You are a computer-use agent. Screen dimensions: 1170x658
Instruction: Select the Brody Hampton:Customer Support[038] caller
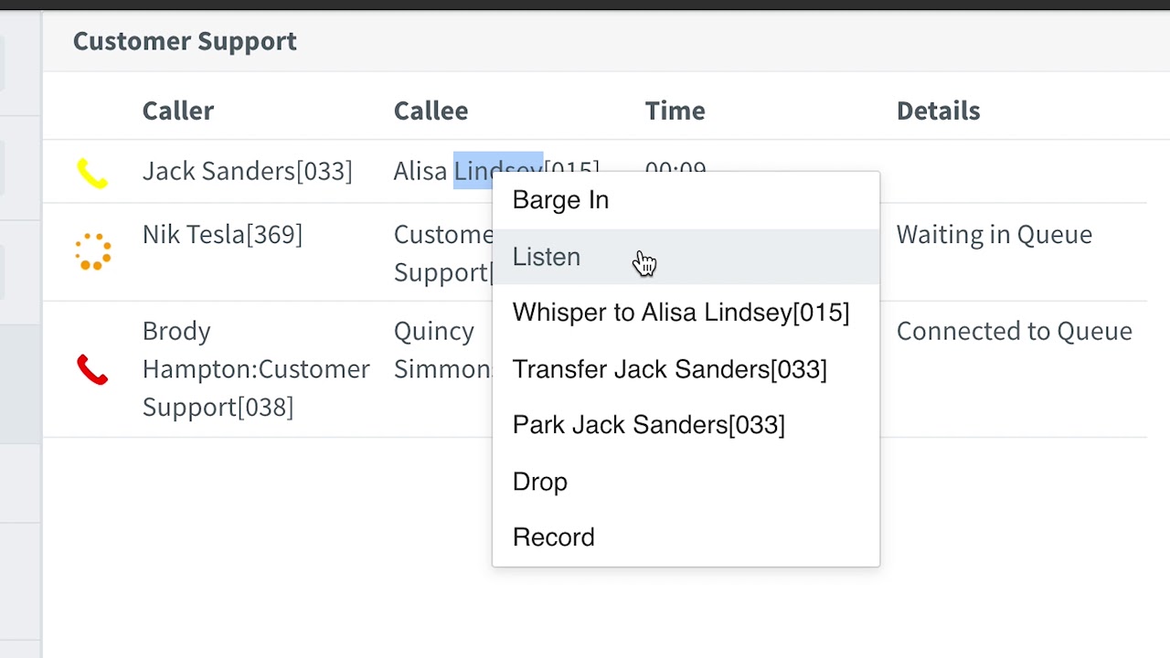[x=256, y=369]
